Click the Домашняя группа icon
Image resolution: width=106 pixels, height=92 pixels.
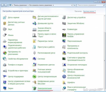(34, 23)
